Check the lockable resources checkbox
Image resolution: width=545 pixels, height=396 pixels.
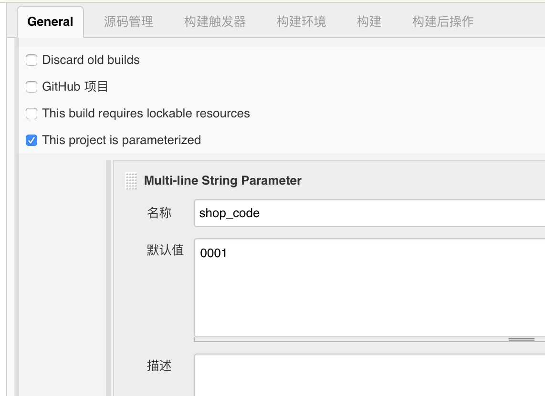coord(31,114)
